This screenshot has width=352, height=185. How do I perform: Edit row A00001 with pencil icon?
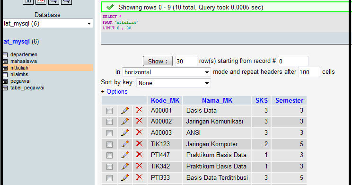pos(125,110)
